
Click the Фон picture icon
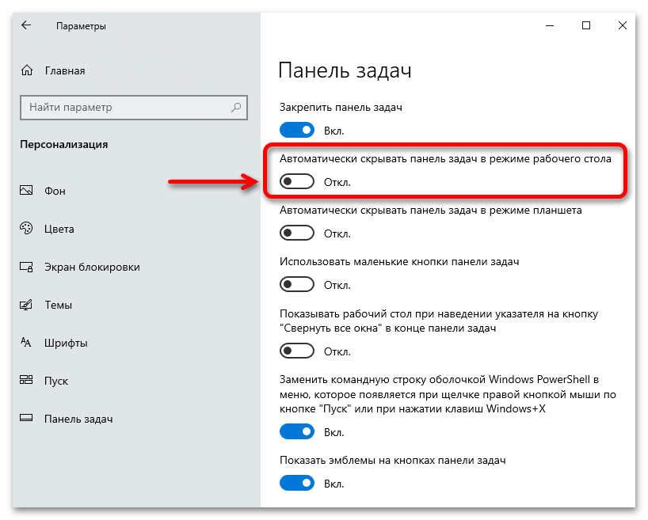(26, 191)
